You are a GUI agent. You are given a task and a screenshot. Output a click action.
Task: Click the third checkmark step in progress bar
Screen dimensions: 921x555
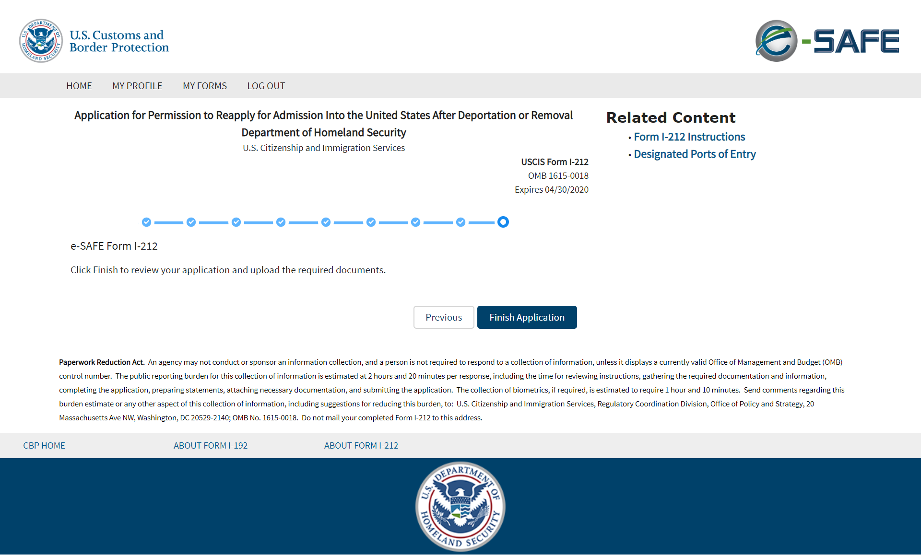pyautogui.click(x=236, y=222)
